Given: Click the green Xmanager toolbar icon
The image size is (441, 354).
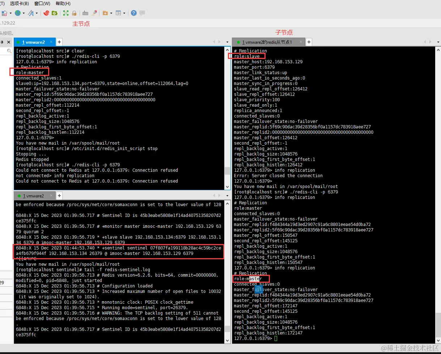Looking at the screenshot, I should (x=55, y=13).
